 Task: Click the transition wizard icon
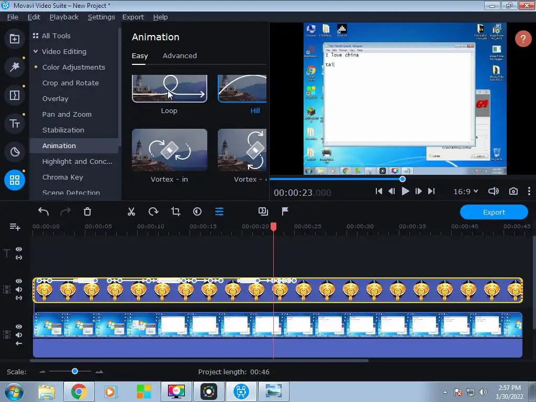(263, 211)
